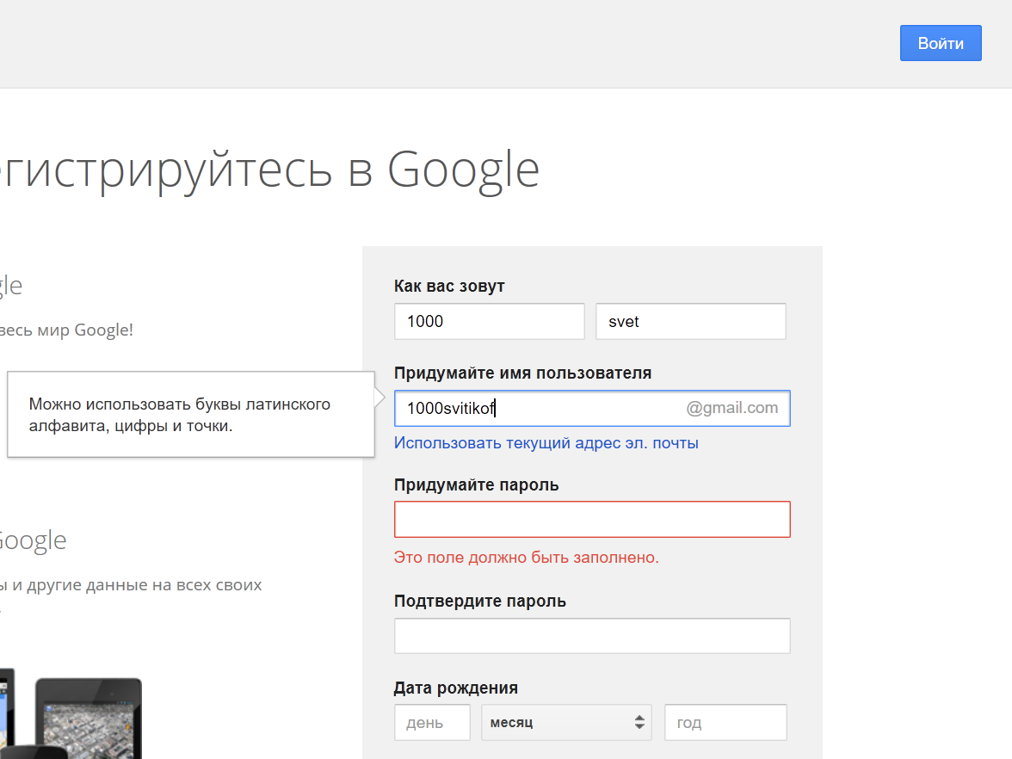
Task: Click the tooltip about Latin letters and digits
Action: point(191,415)
